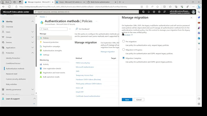Image resolution: width=207 pixels, height=116 pixels.
Task: Open Authentication strengths menu item
Action: (52, 51)
